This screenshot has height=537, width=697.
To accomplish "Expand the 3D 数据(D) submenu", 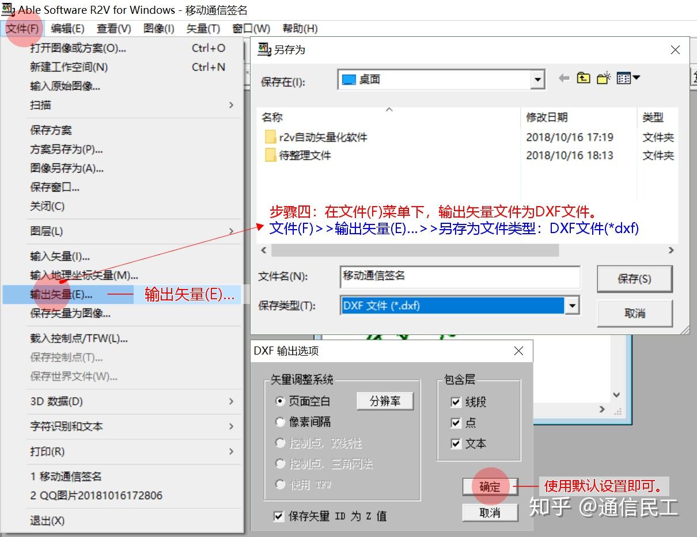I will coord(231,401).
